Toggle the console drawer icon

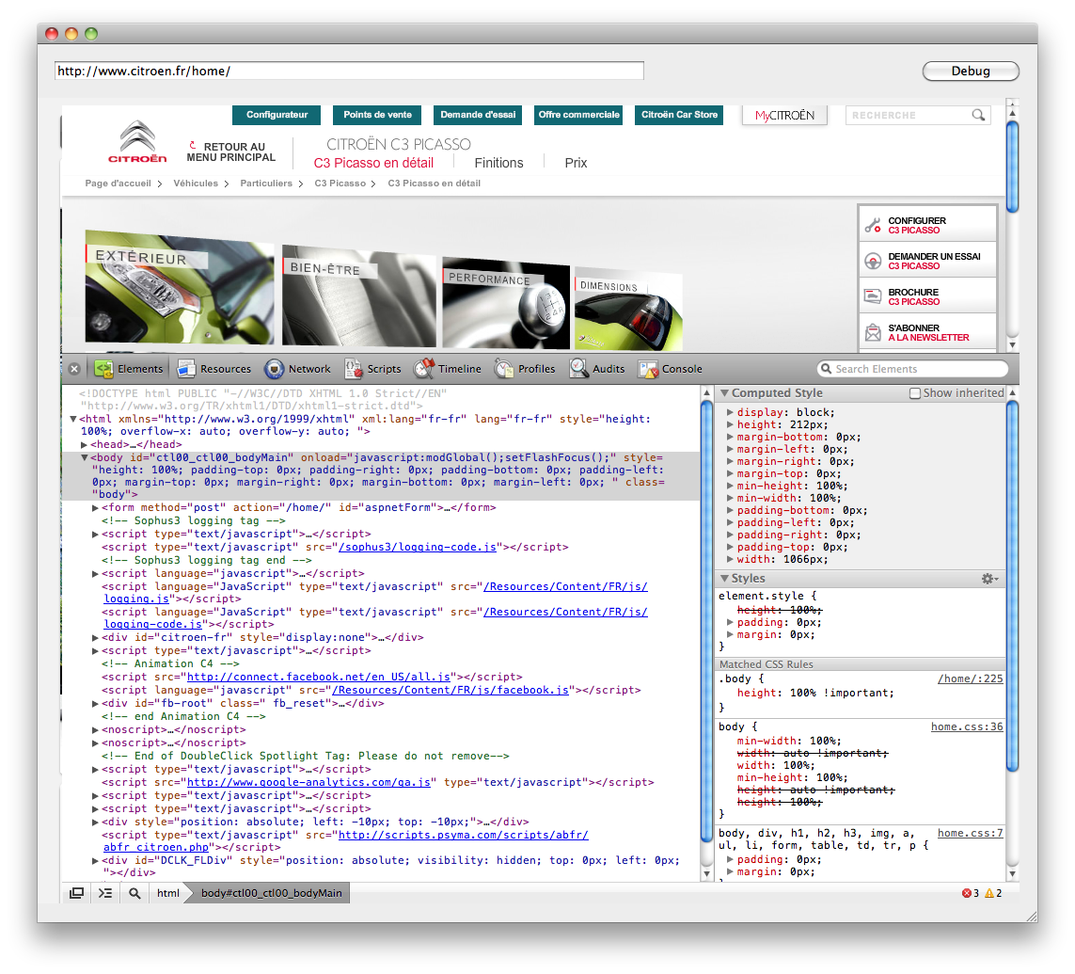(105, 893)
